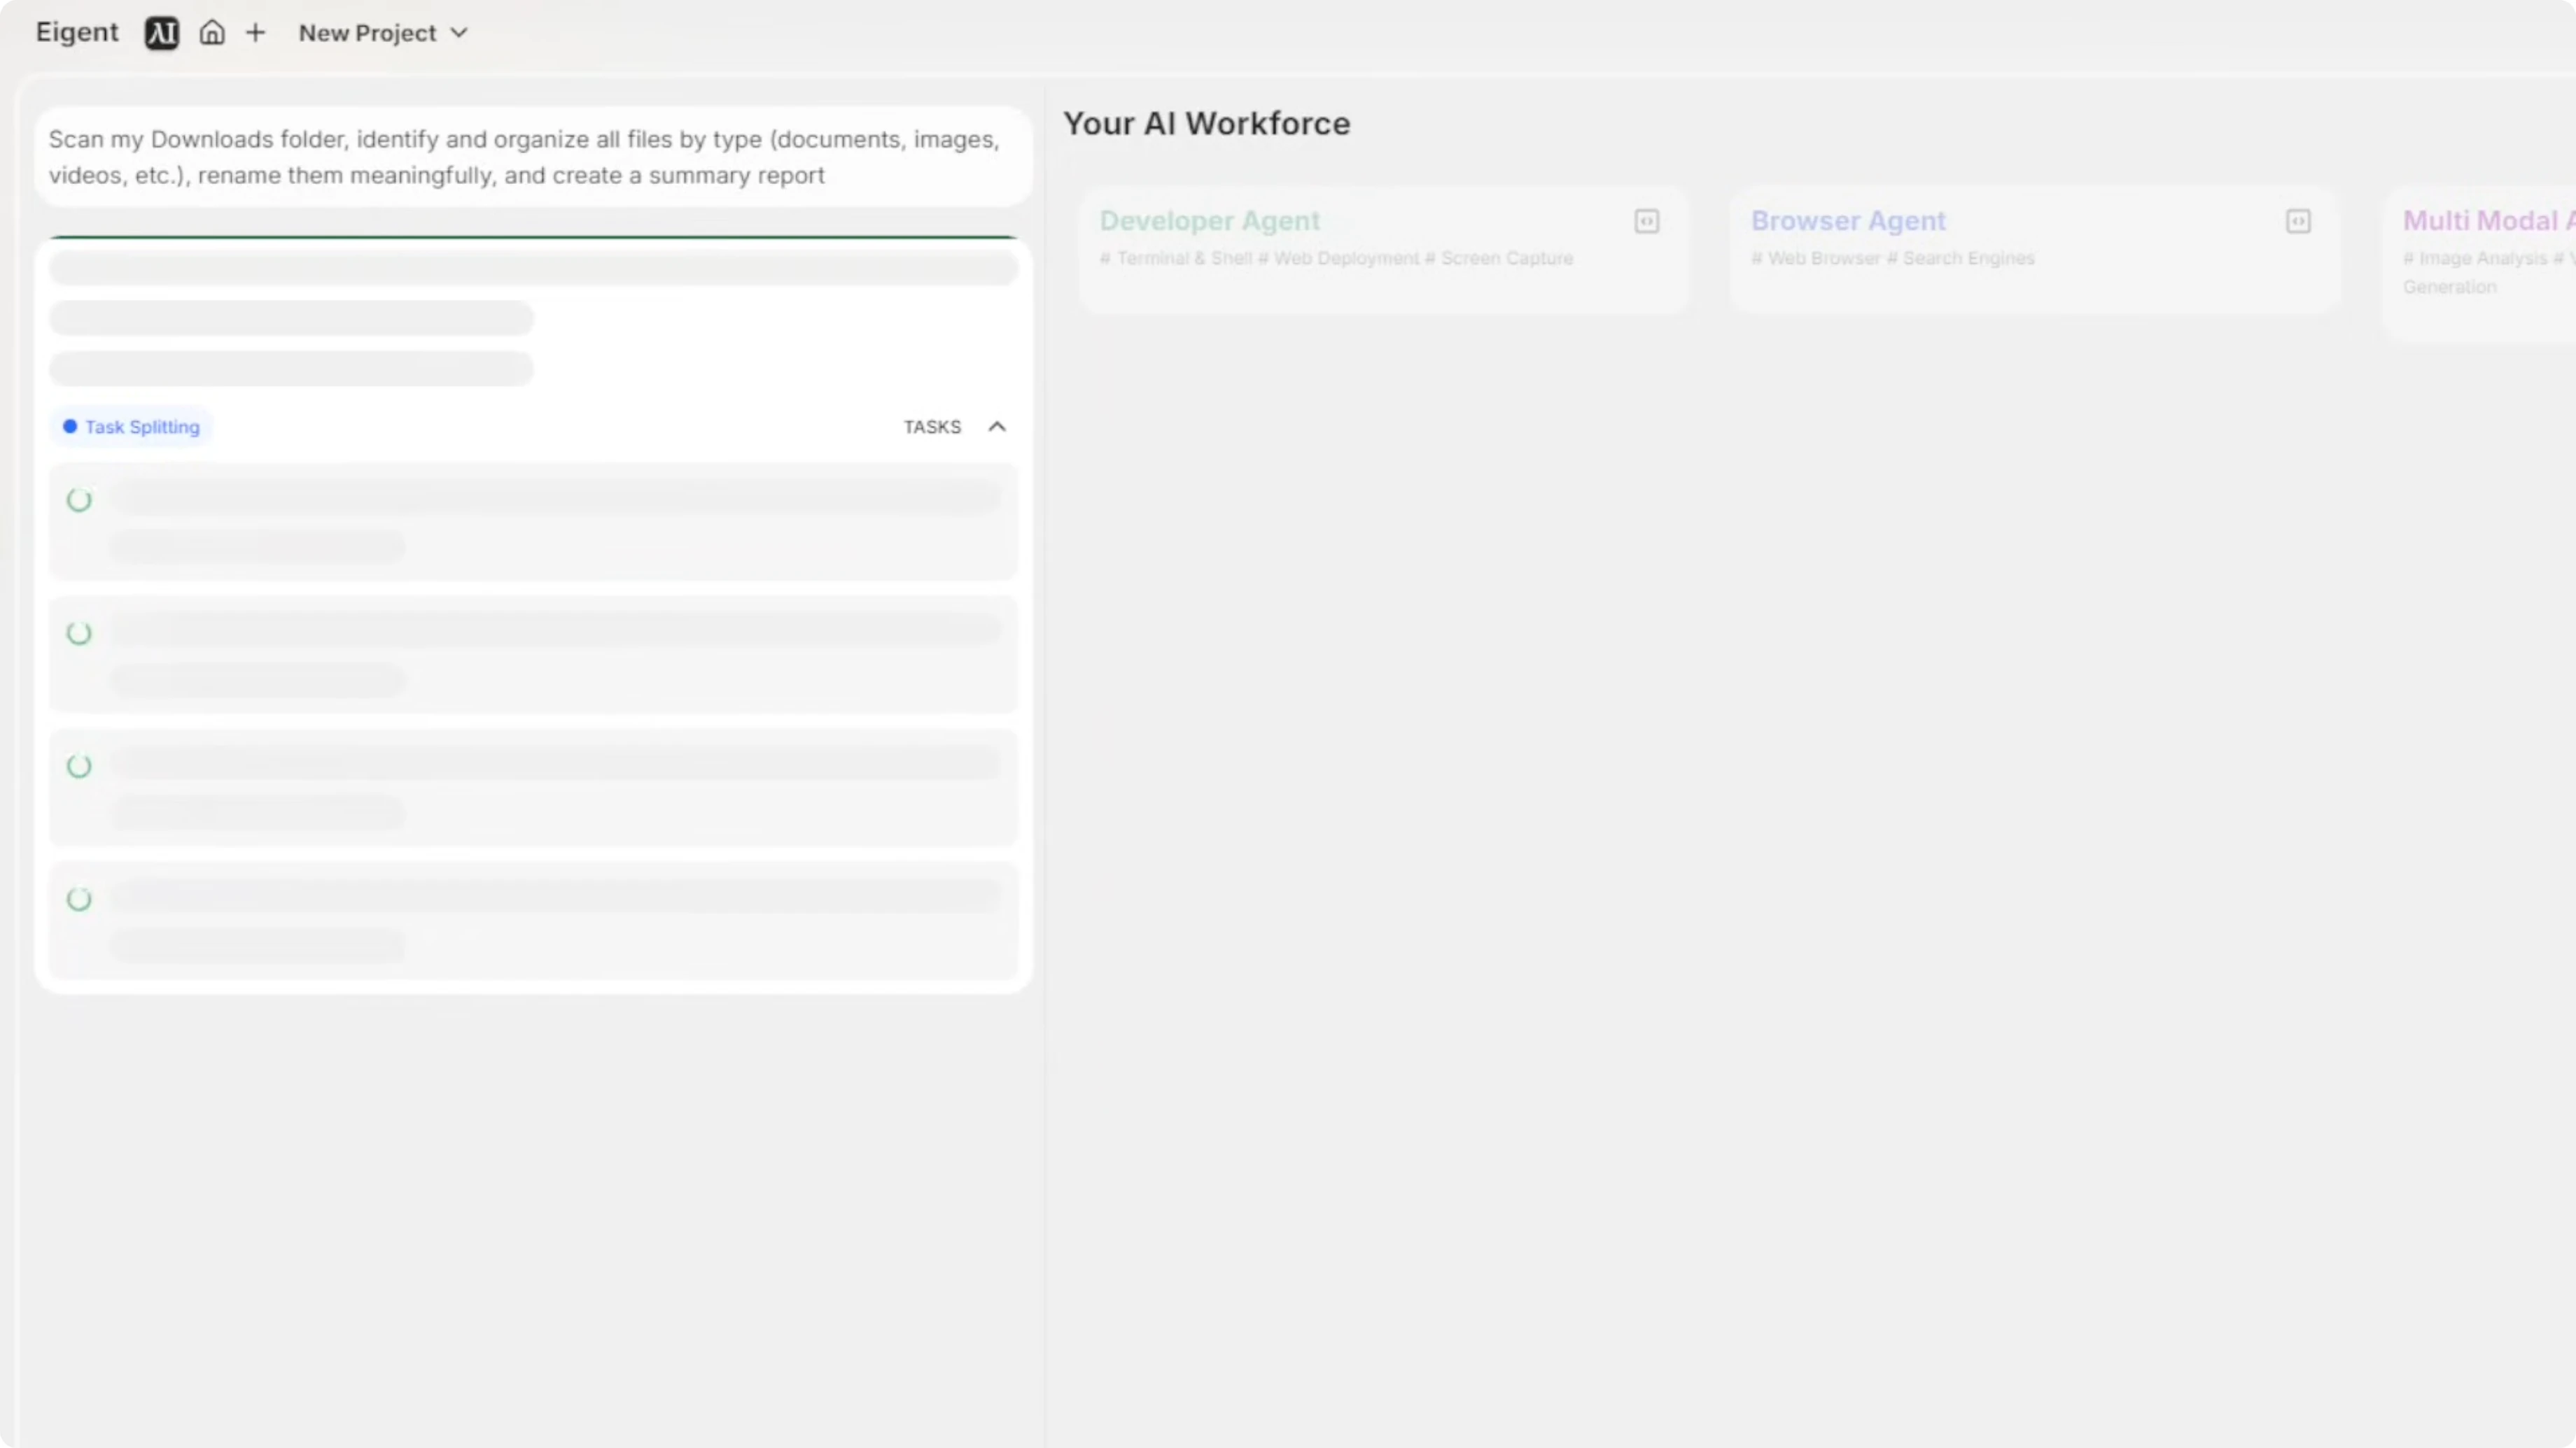
Task: Open Browser Agent panel icon
Action: (2298, 221)
